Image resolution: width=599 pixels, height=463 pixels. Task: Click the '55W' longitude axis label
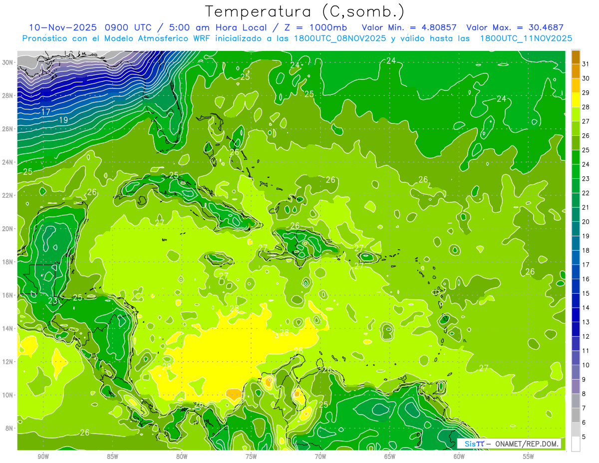coord(529,456)
